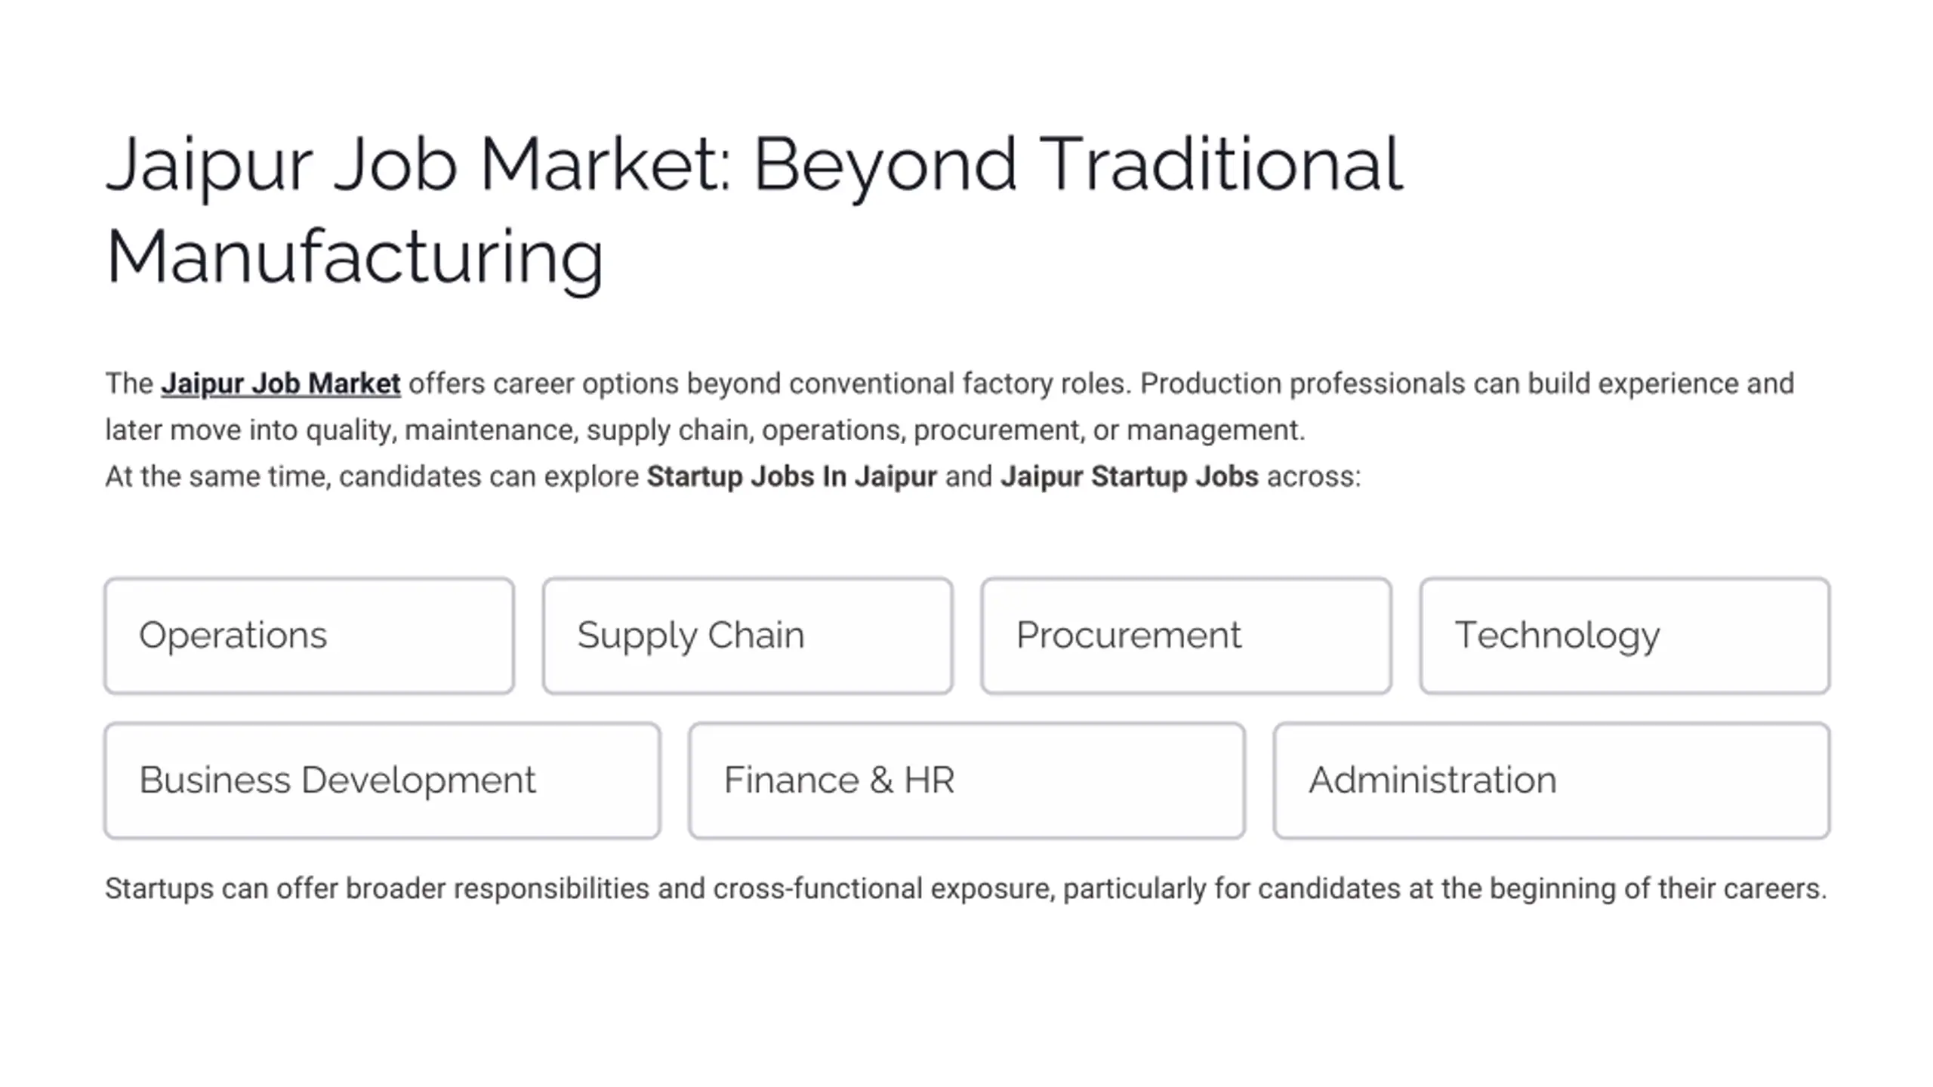
Task: Select the Business Development box
Action: [382, 781]
